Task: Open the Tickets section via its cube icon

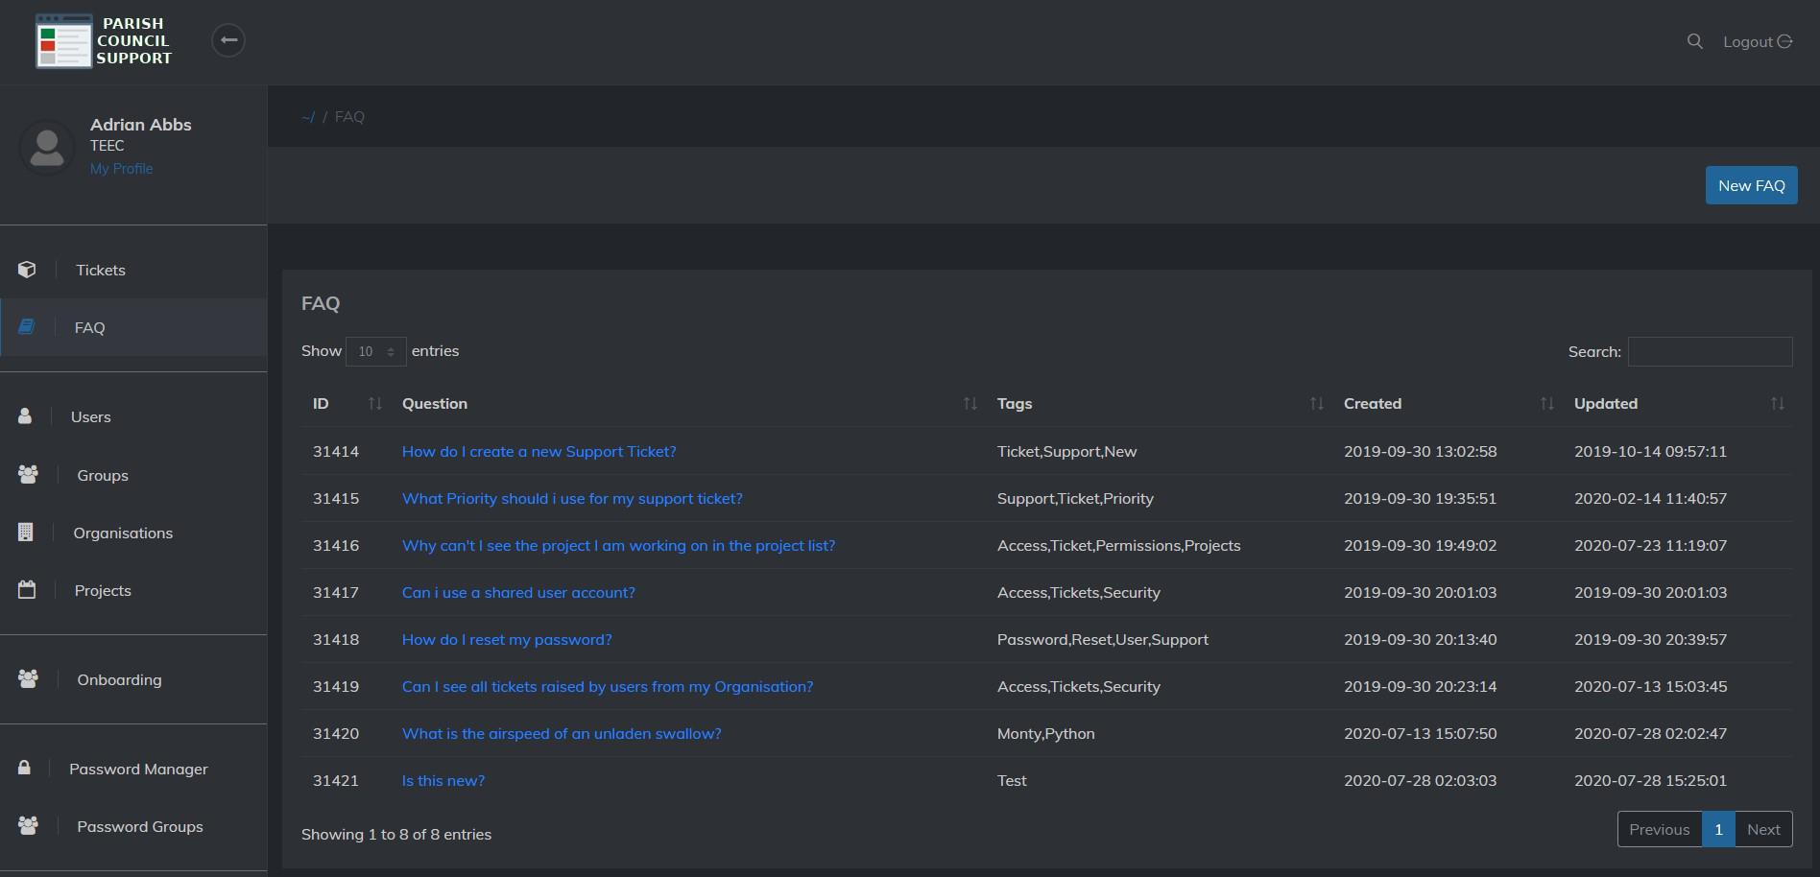Action: point(27,270)
